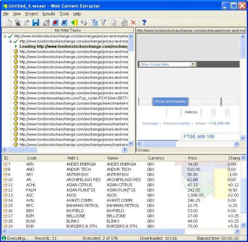Click the Indices breadcrumb link
Screen dimensions: 248x242
200,123
